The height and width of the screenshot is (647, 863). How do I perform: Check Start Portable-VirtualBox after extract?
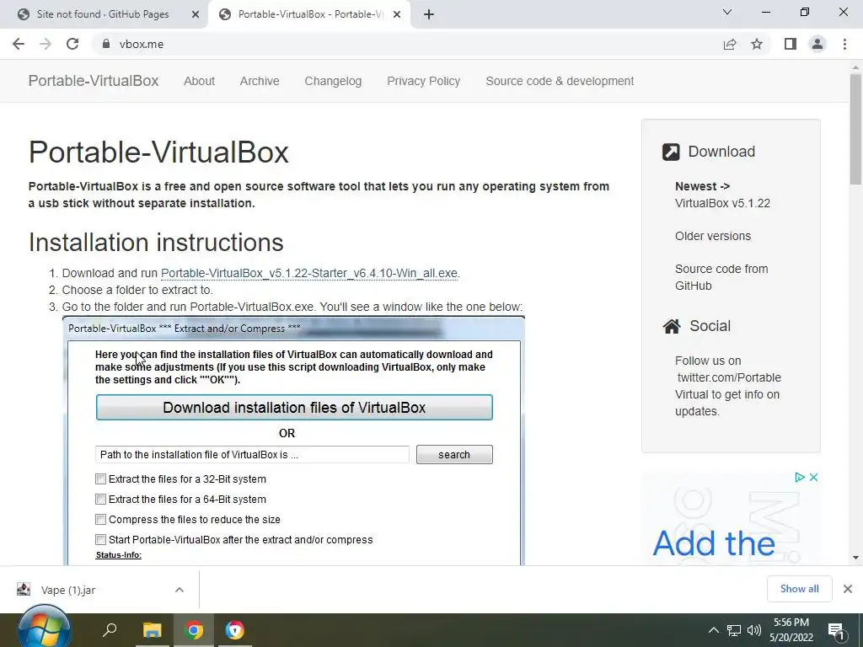pyautogui.click(x=101, y=540)
